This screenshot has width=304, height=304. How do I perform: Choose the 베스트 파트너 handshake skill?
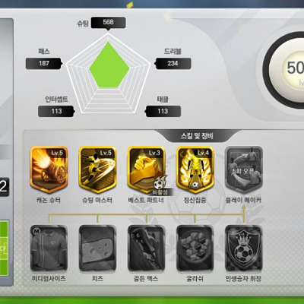pyautogui.click(x=146, y=169)
